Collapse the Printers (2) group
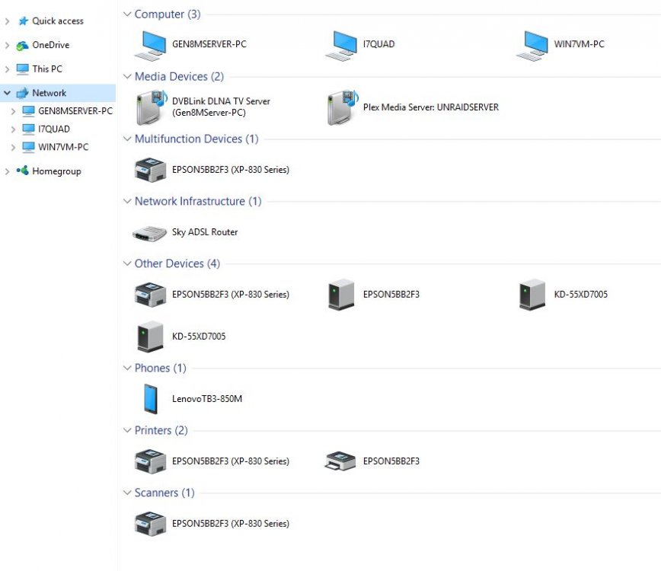Screen dimensions: 661x571 pyautogui.click(x=127, y=430)
